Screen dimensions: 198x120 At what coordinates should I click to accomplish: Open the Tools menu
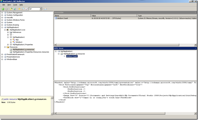[15, 5]
